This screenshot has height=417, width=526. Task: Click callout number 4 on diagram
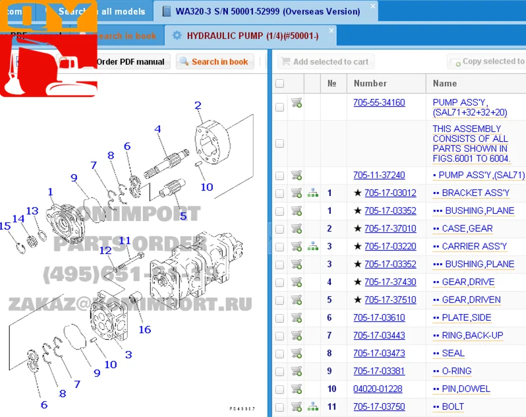[158, 129]
